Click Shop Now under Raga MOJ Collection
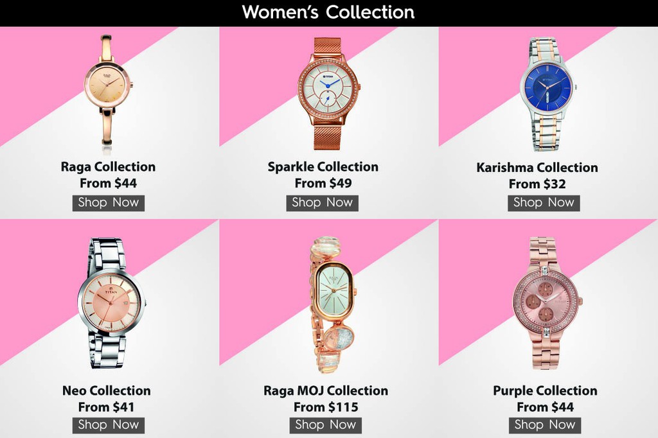 pos(326,425)
